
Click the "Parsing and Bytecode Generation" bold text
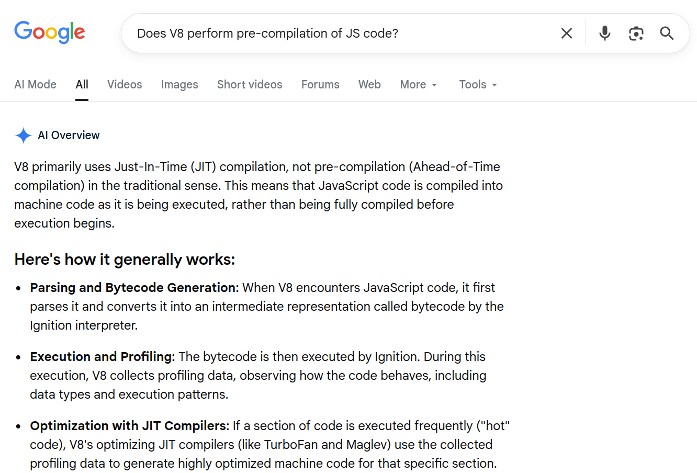(134, 288)
